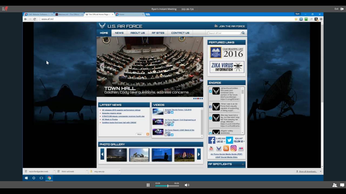Seek using the playback progress slider
The width and height of the screenshot is (346, 194).
(167, 186)
